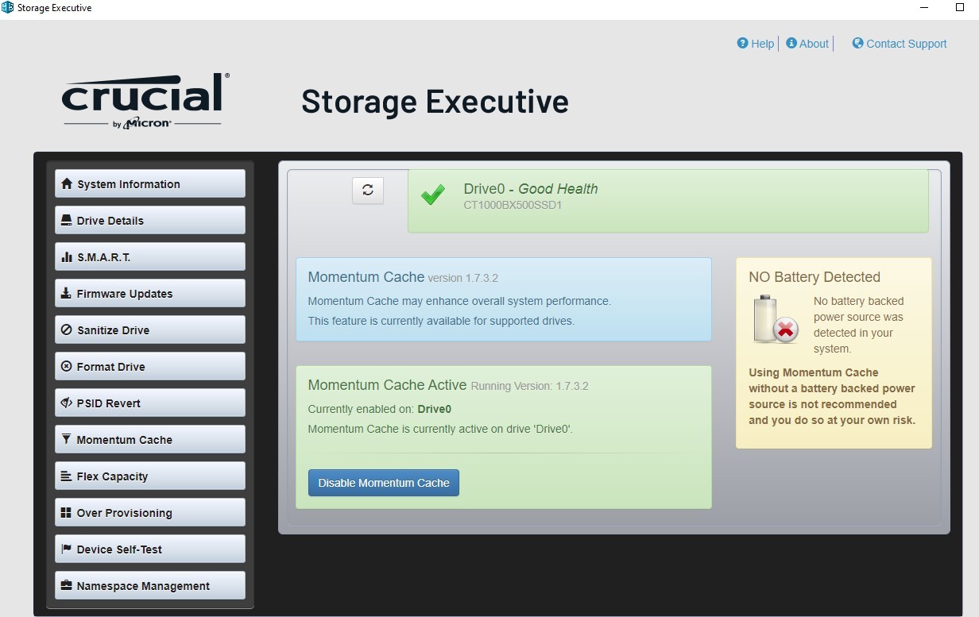Click the NO Battery Detected heading

click(815, 277)
